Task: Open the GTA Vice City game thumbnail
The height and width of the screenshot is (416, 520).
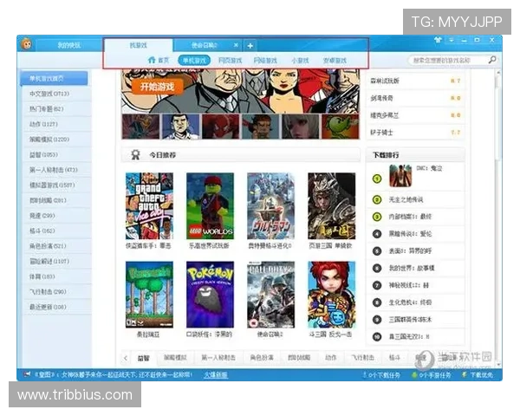Action: click(x=149, y=205)
